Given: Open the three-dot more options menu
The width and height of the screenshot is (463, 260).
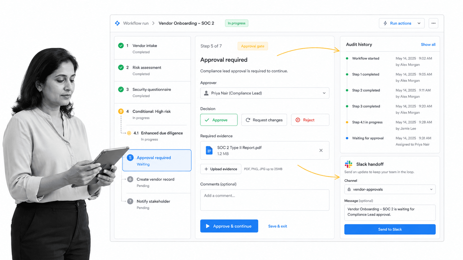Looking at the screenshot, I should tap(433, 23).
